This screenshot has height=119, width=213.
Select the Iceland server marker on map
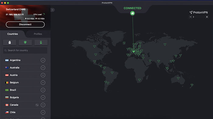(x=124, y=43)
